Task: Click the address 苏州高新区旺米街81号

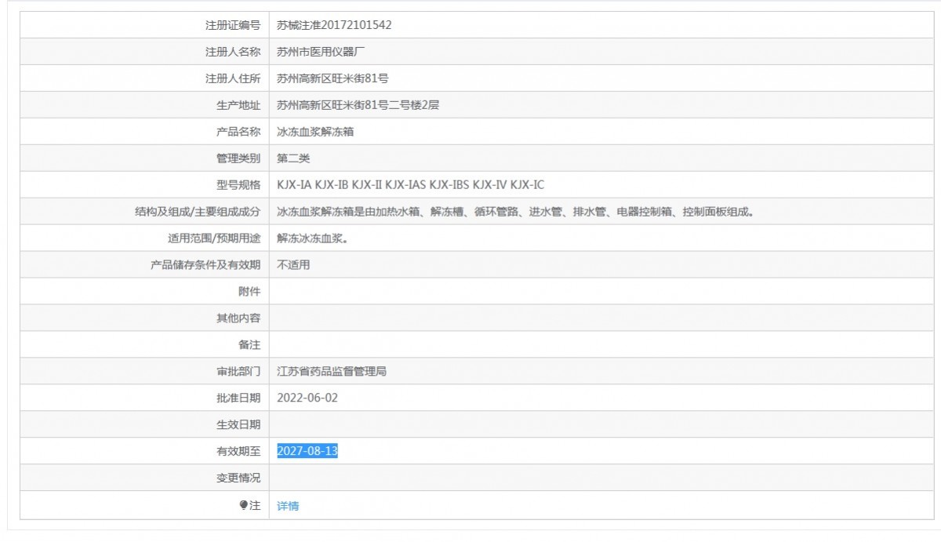Action: [x=333, y=78]
